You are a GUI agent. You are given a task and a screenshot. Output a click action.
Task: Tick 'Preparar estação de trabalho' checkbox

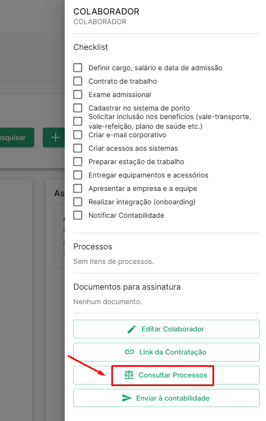78,161
